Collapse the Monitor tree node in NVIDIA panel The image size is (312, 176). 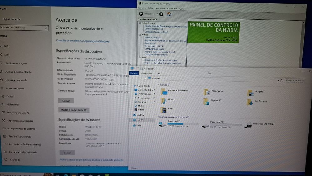click(140, 35)
